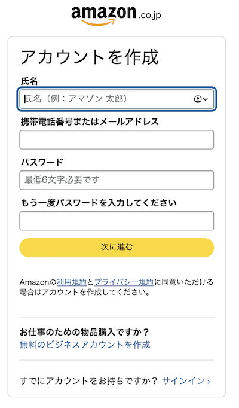The width and height of the screenshot is (239, 408).
Task: Click the 携帯電話番号またはメールアドレス label text
Action: click(x=90, y=122)
